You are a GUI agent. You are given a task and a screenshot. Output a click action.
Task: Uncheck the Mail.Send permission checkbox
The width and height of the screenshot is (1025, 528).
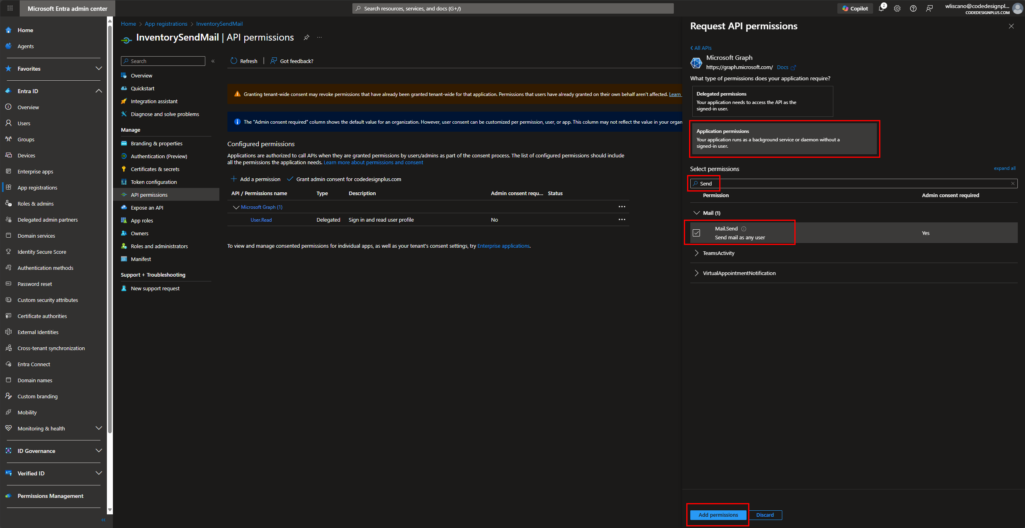coord(696,233)
